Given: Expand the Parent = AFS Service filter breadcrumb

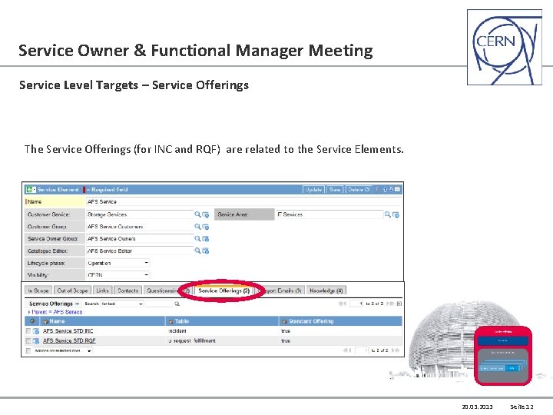Looking at the screenshot, I should [29, 312].
